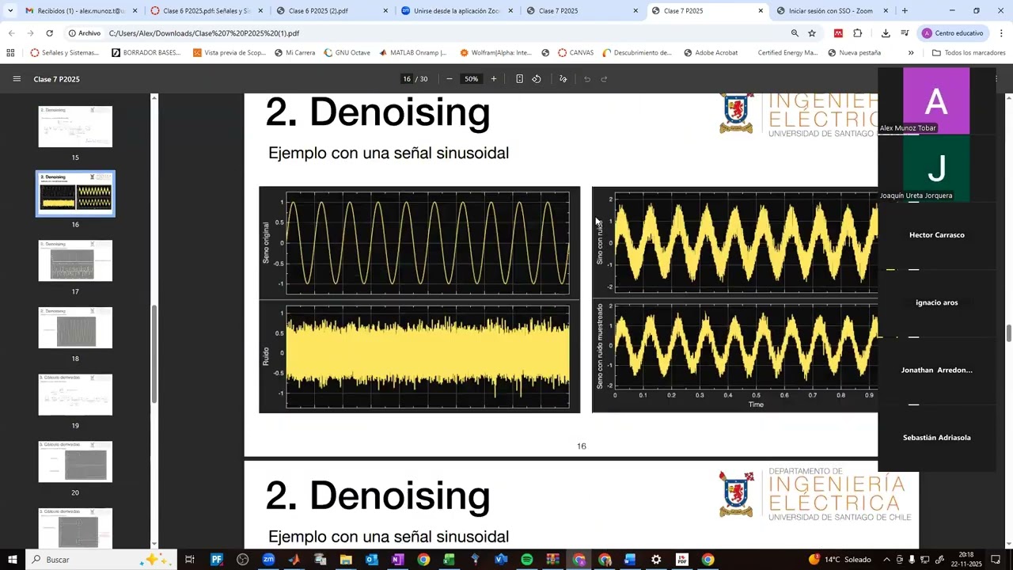Select participant ignacio aros in Zoom panel
The height and width of the screenshot is (570, 1013).
coord(936,303)
